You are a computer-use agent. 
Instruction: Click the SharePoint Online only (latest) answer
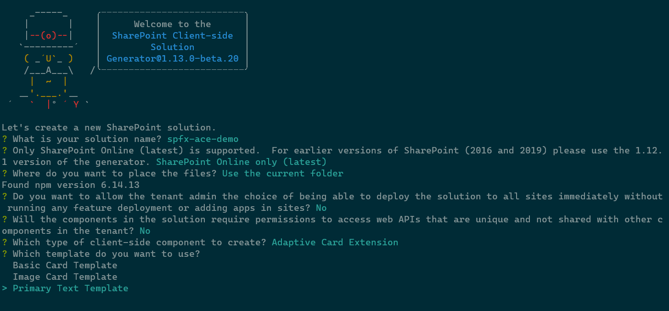click(241, 162)
